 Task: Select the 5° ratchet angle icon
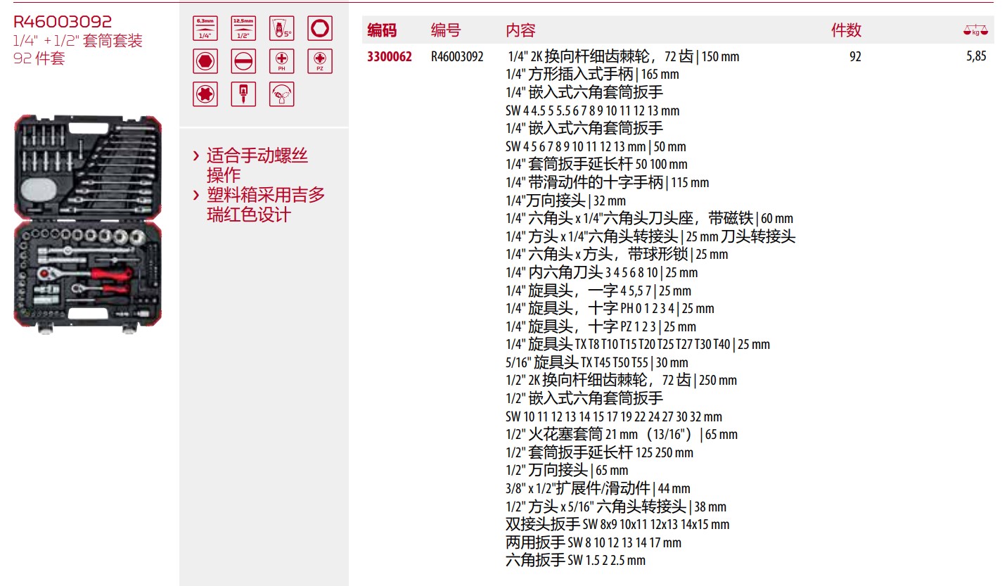point(281,29)
